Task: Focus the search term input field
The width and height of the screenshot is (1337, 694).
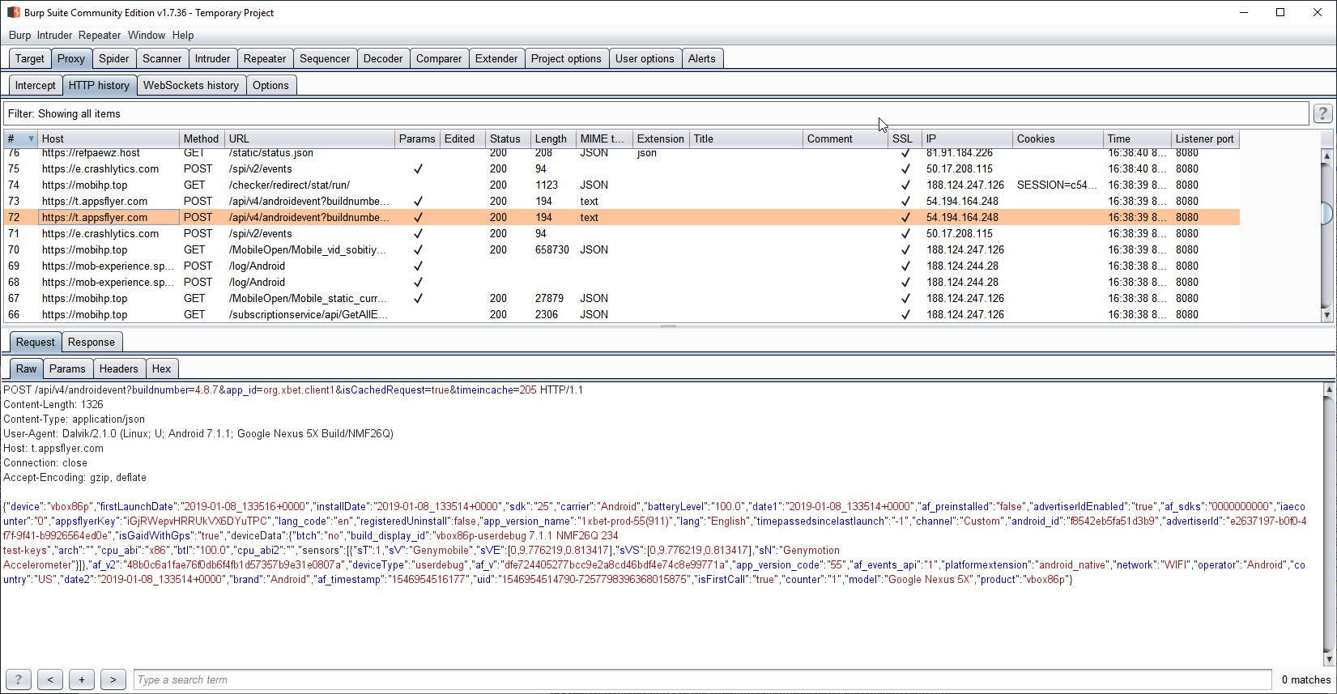Action: [703, 679]
